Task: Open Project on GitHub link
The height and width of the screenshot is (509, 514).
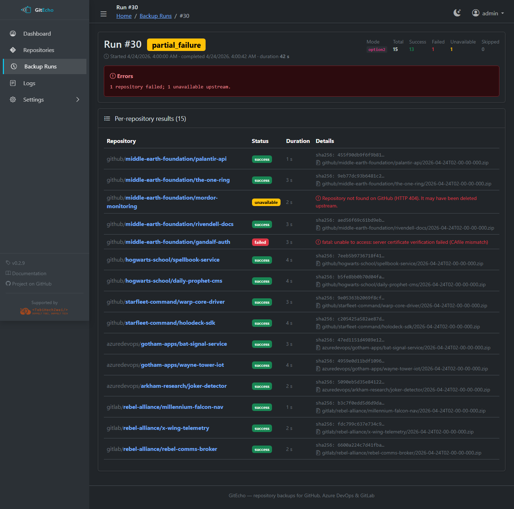Action: pos(31,284)
